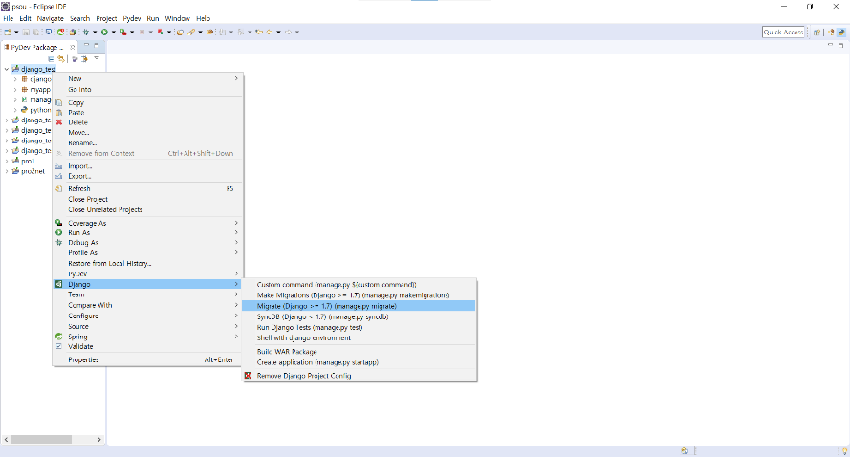The width and height of the screenshot is (850, 457).
Task: Open the Package Explorer view menu triangle
Action: pos(97,58)
